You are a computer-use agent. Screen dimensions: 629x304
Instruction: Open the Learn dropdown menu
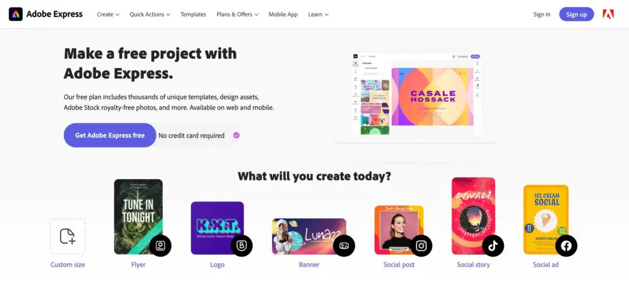[x=318, y=15]
